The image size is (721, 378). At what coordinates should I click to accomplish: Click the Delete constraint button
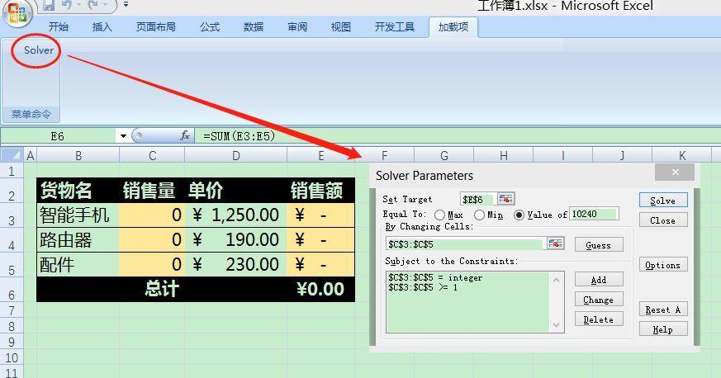tap(599, 319)
